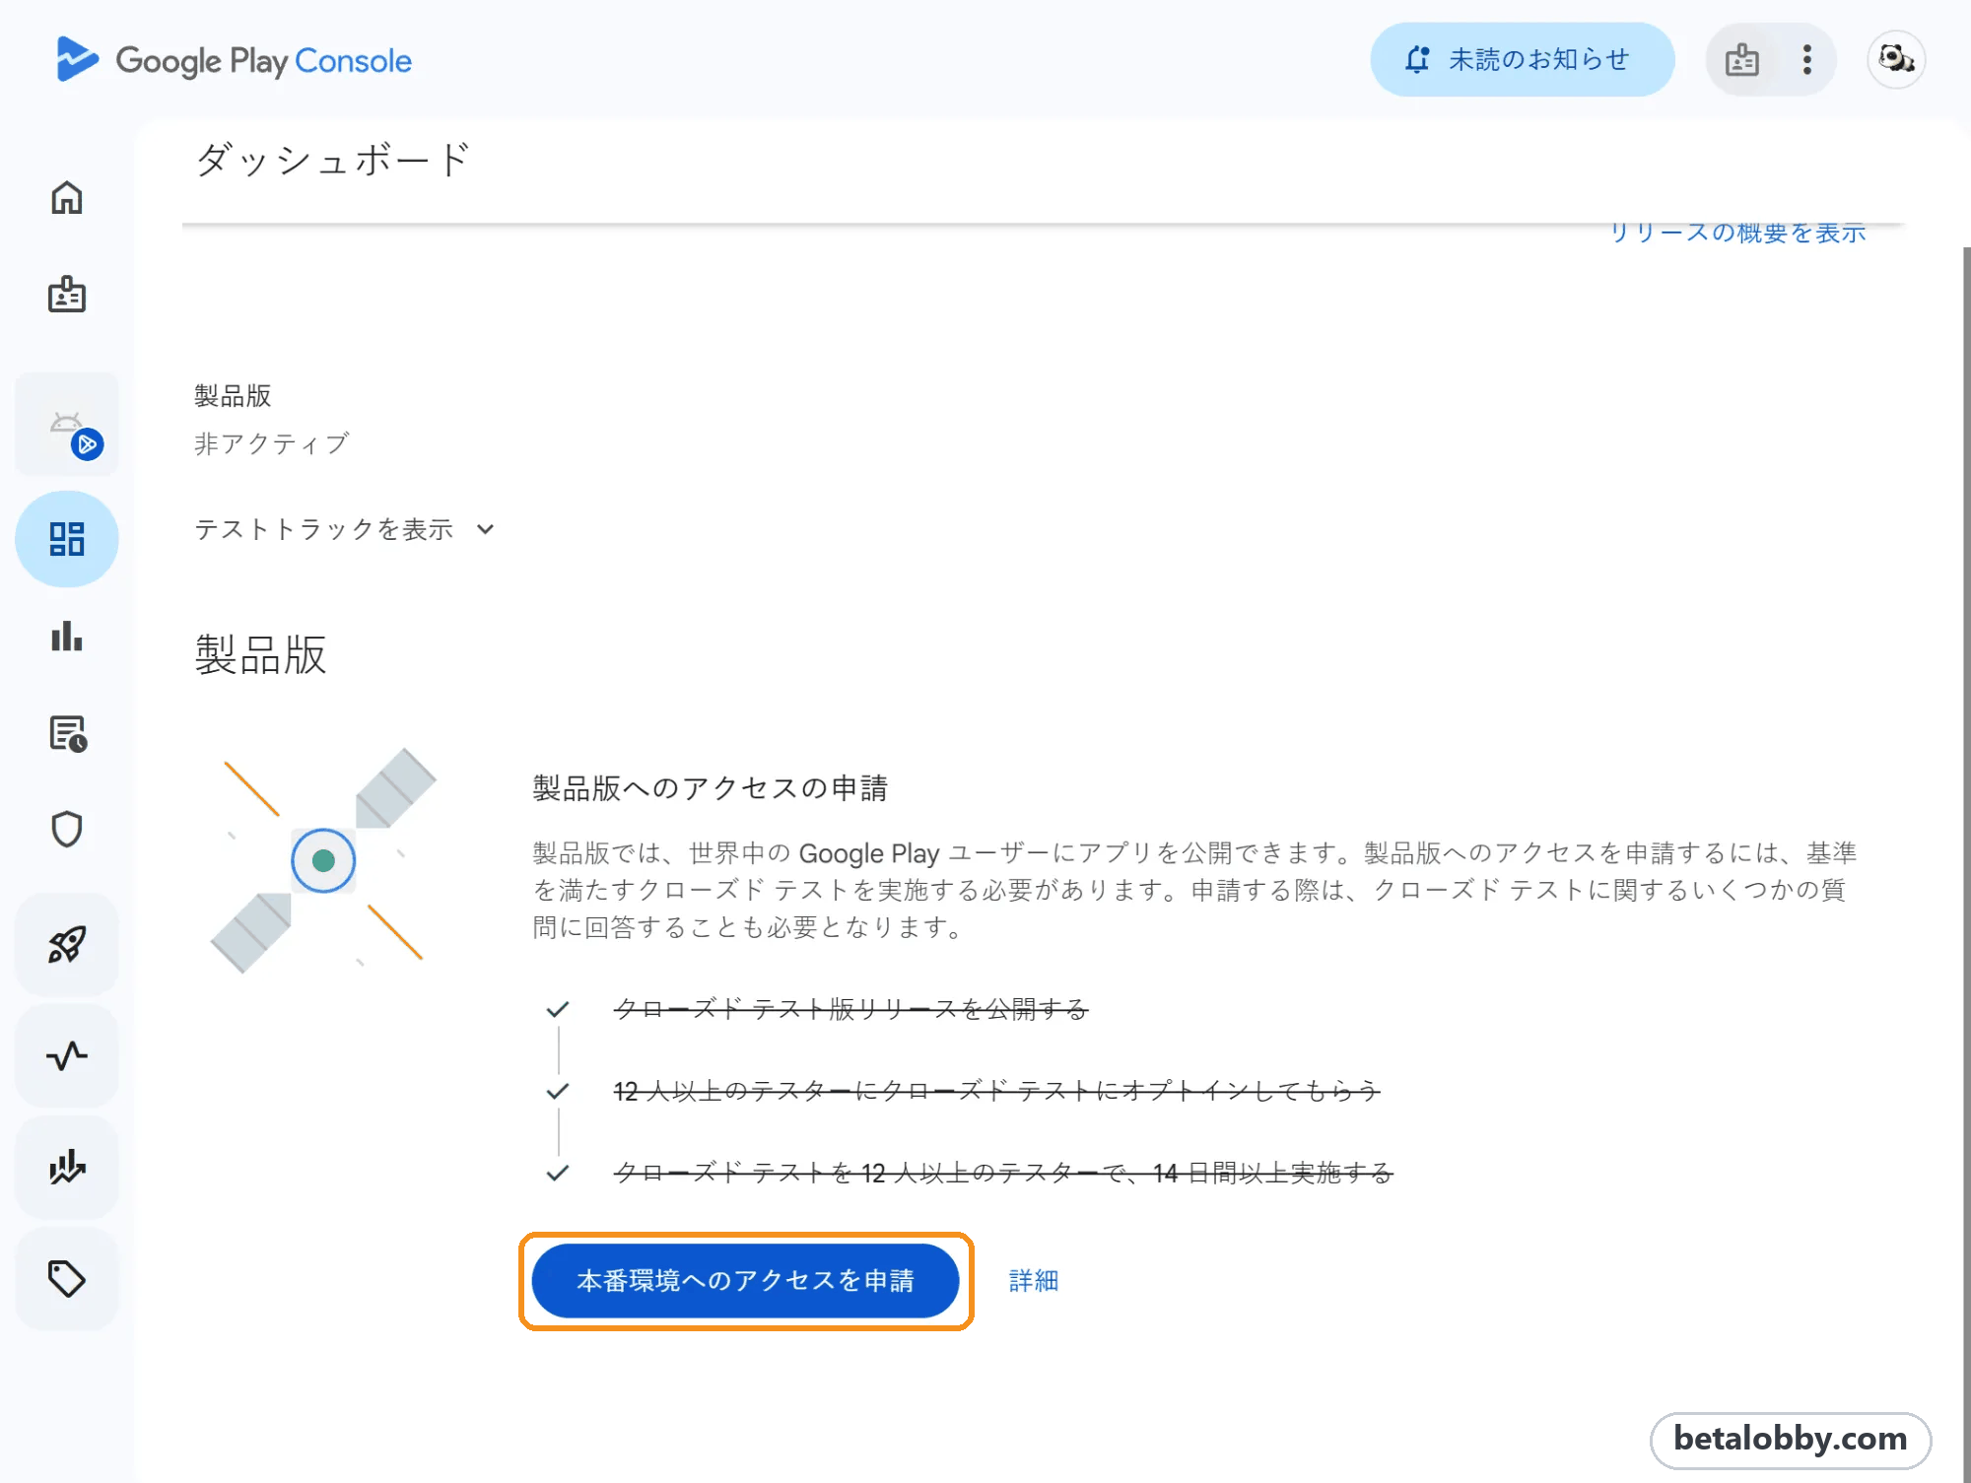Click 12 人以上のテスターにオプトイン step
1971x1483 pixels.
996,1091
